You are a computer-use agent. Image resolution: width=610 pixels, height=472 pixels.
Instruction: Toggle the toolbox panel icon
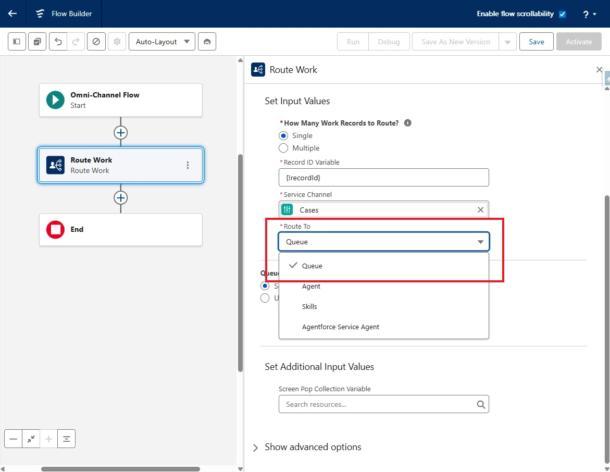click(17, 41)
